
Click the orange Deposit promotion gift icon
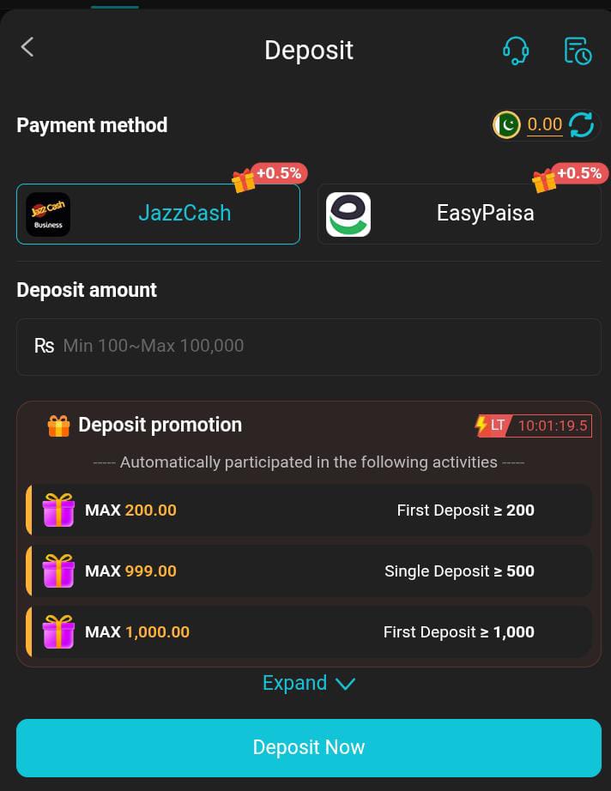58,426
